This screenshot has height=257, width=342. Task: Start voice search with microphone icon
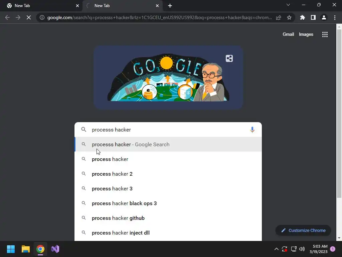(252, 130)
